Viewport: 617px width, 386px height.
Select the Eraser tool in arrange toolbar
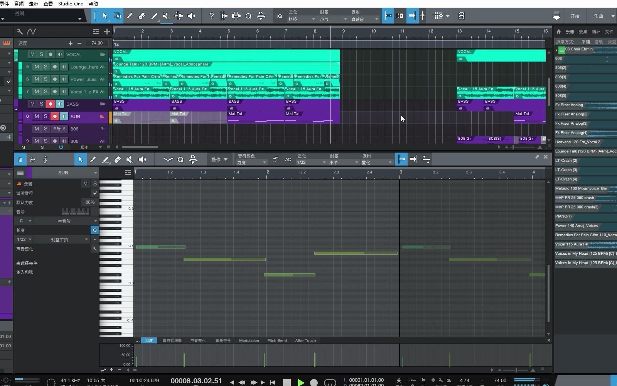[142, 16]
